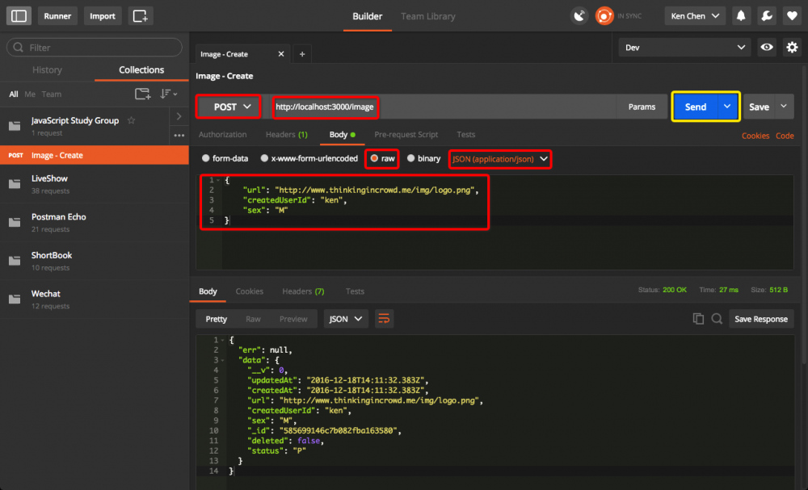Create a new collection folder in the sidebar
Screen dimensions: 808x490
[143, 94]
